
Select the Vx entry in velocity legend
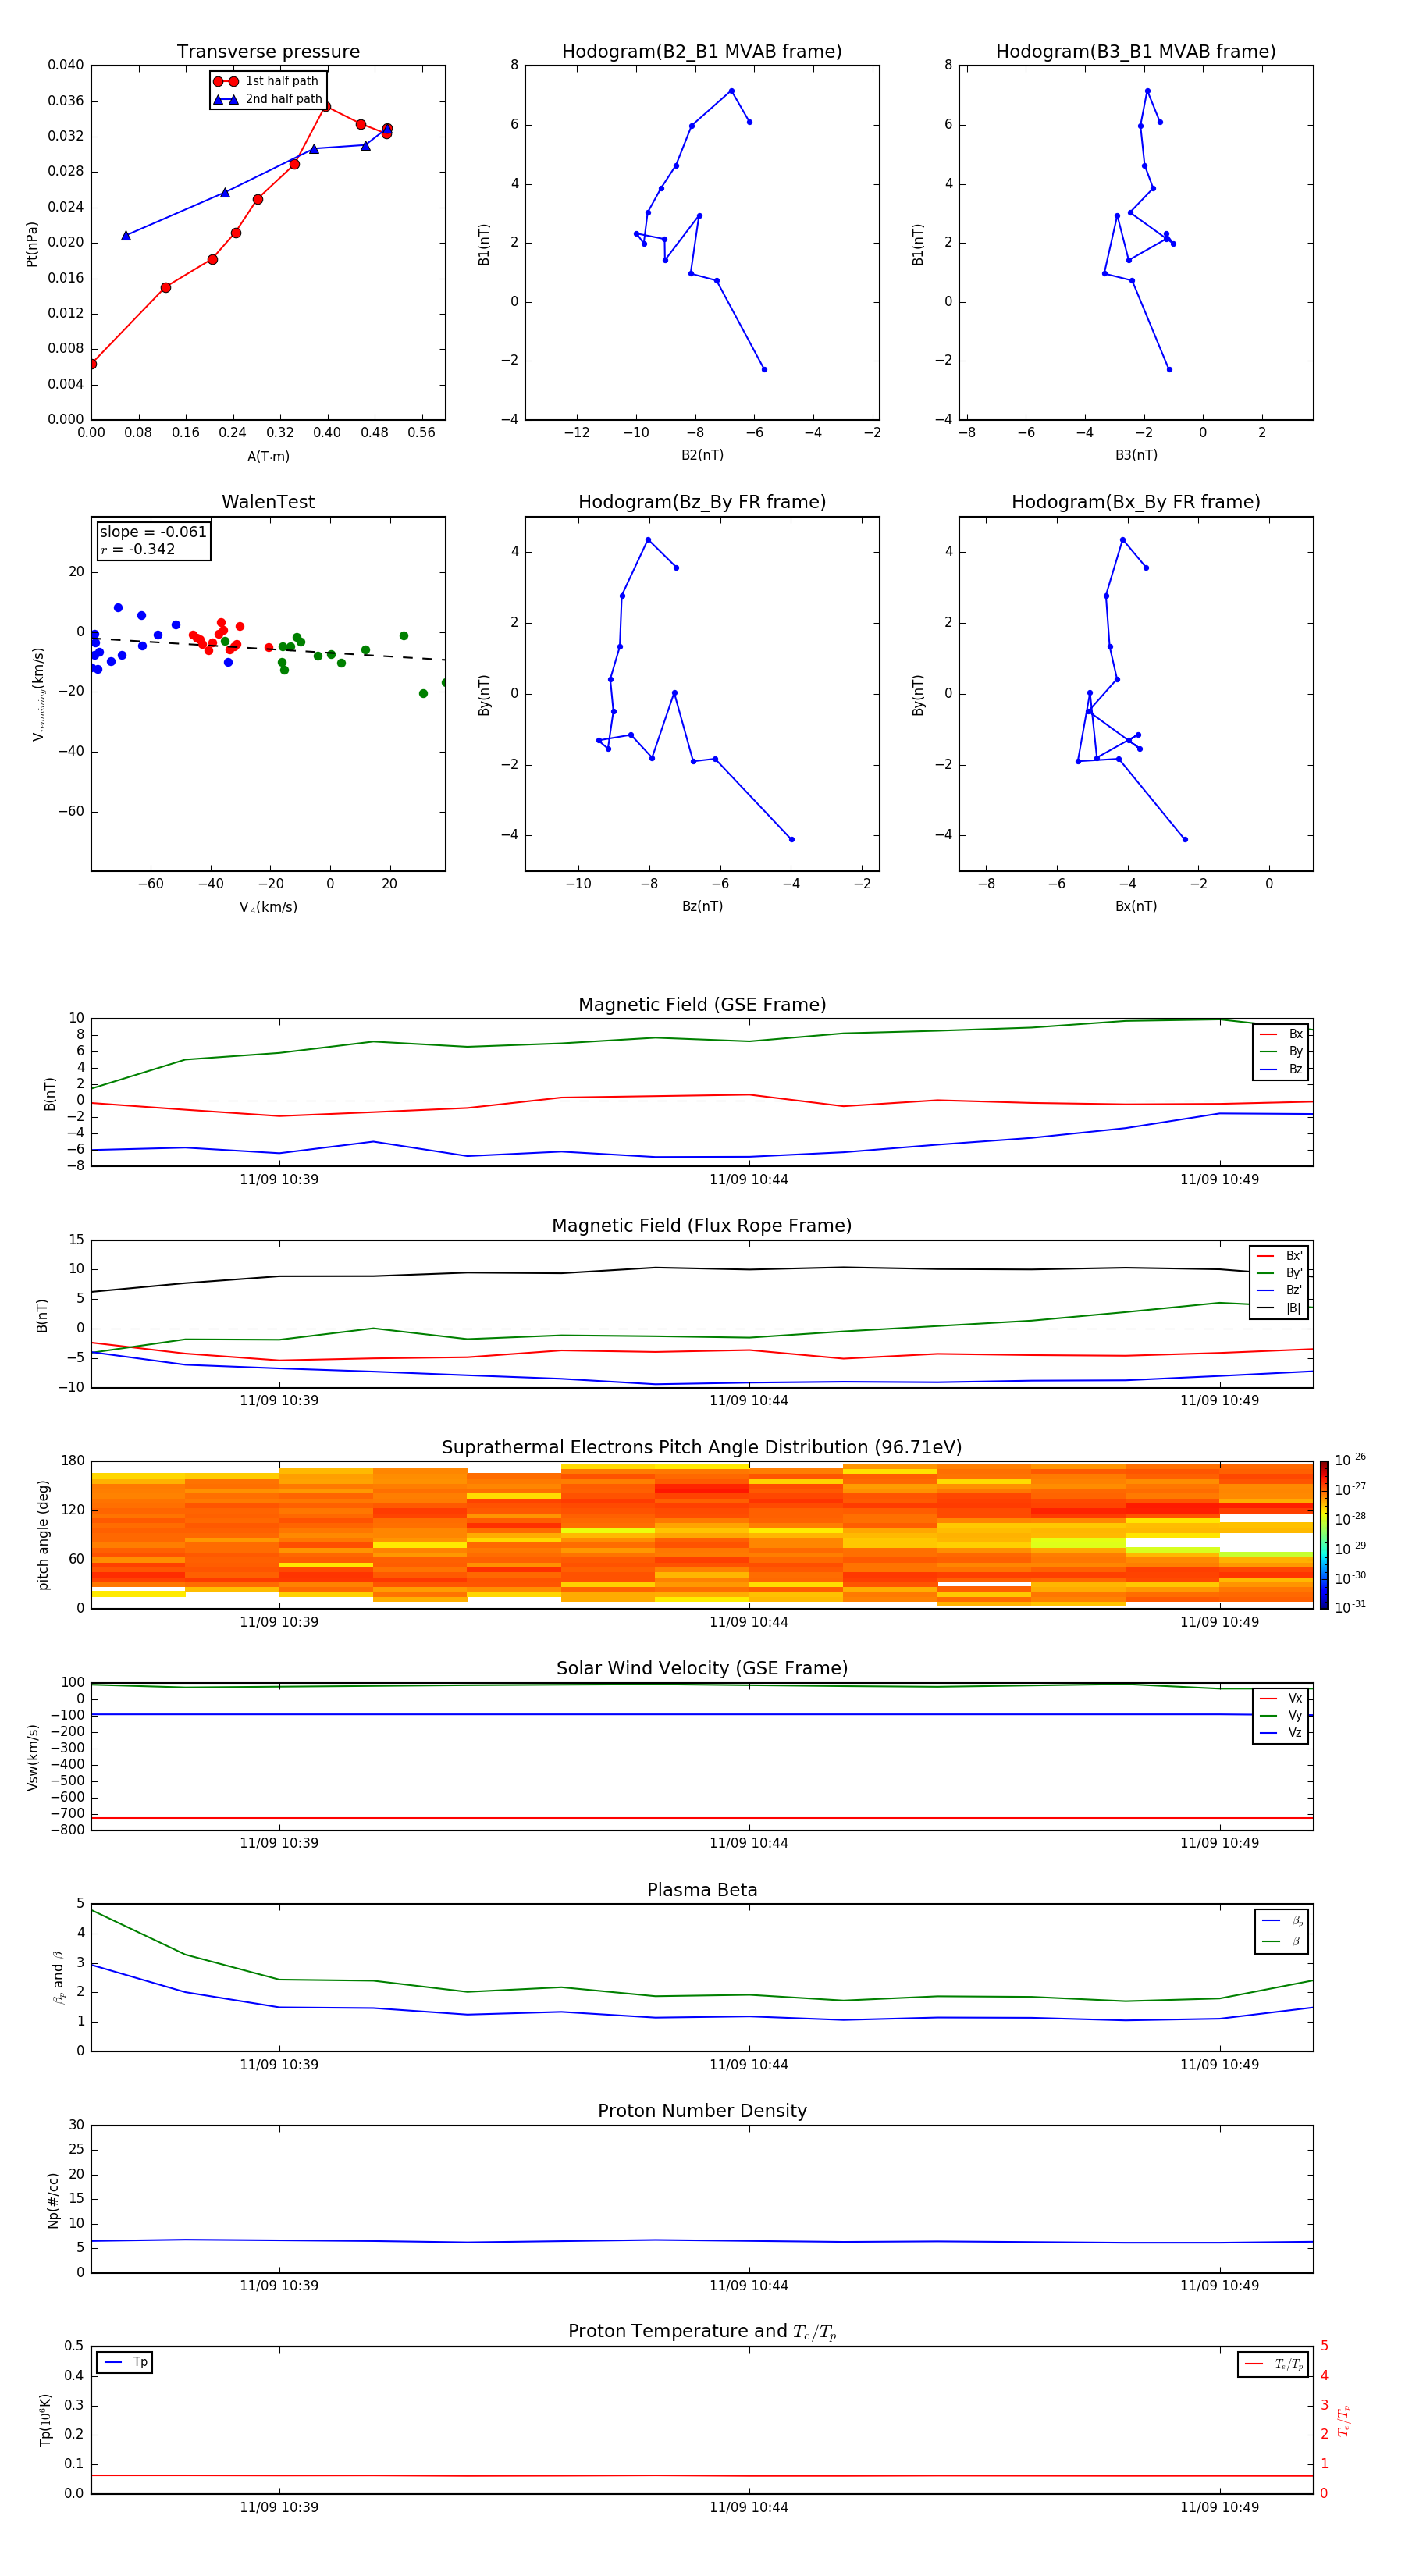coord(1281,1698)
